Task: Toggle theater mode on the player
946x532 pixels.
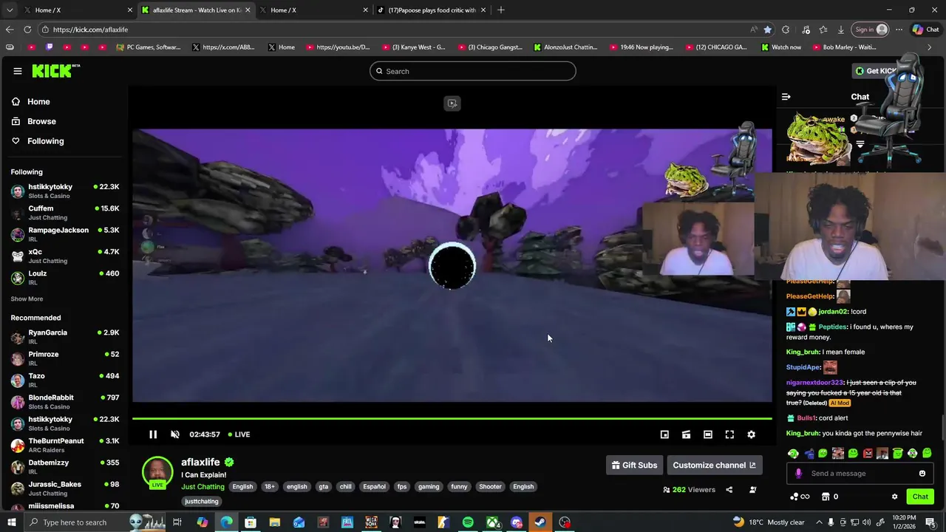Action: [x=708, y=434]
